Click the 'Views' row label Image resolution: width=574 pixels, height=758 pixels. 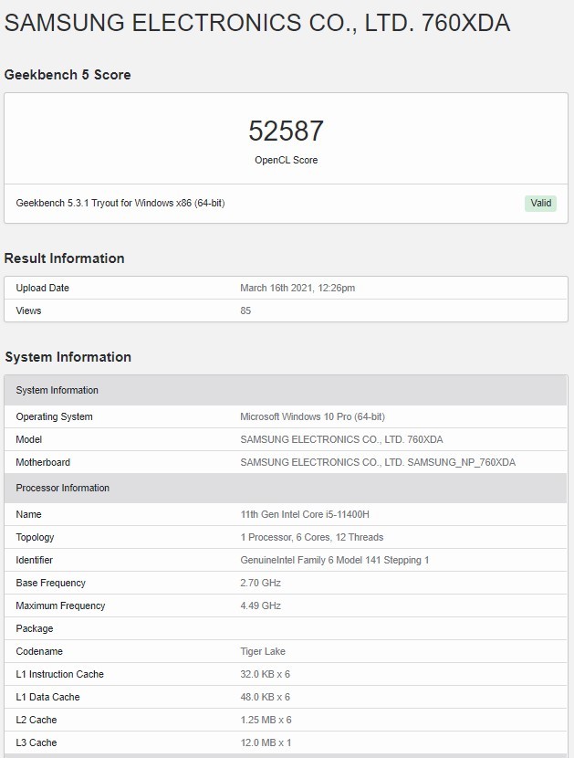click(x=28, y=311)
